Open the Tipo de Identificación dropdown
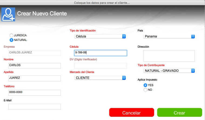 click(x=100, y=36)
